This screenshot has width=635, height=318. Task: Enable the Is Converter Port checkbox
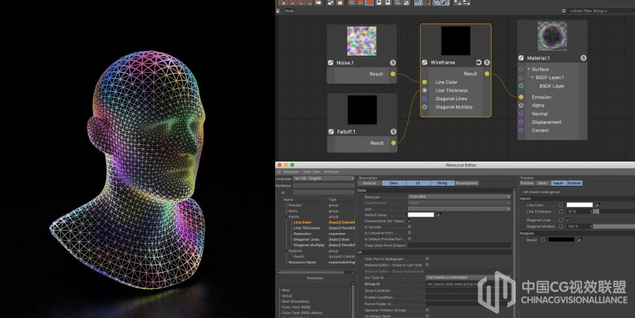410,233
